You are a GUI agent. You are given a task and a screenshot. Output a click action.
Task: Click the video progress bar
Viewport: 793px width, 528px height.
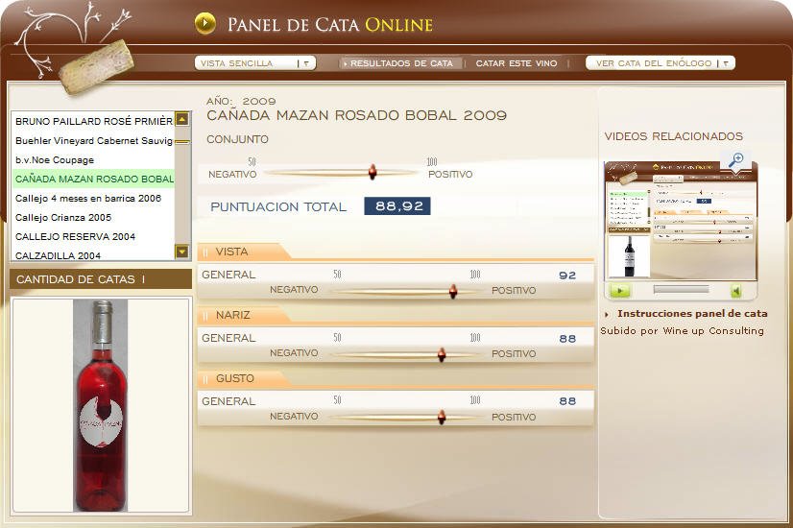tap(682, 289)
